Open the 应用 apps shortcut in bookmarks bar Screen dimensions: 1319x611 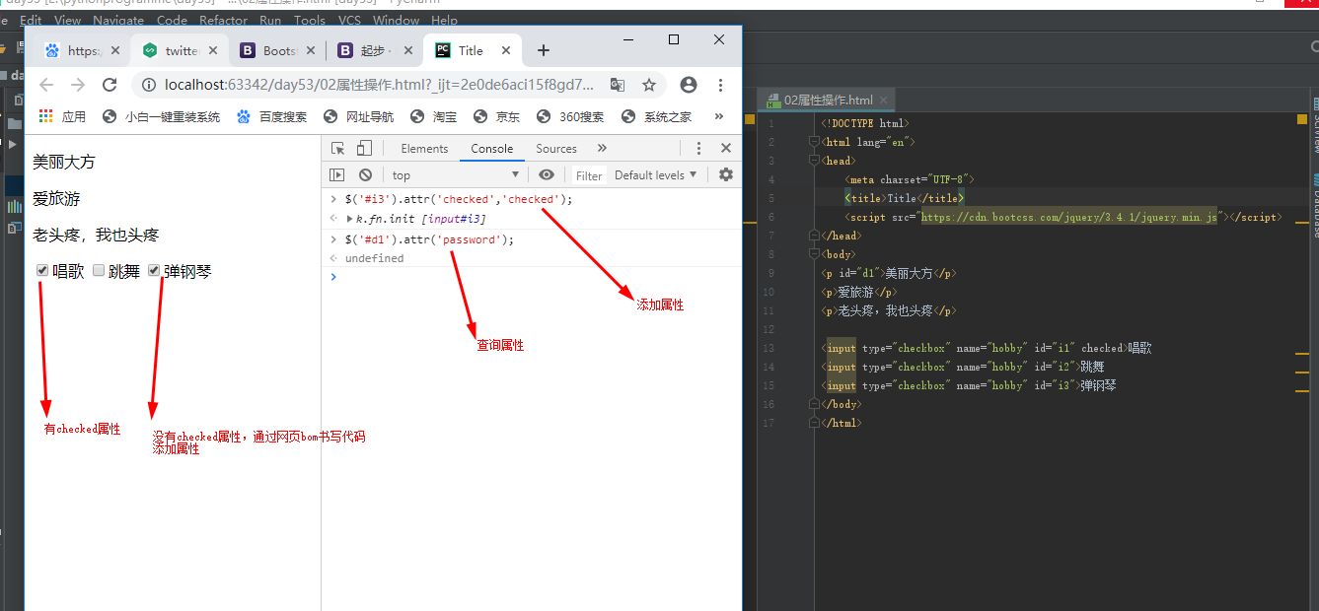62,116
